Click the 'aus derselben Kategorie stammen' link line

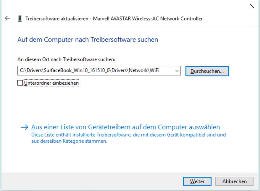point(69,141)
